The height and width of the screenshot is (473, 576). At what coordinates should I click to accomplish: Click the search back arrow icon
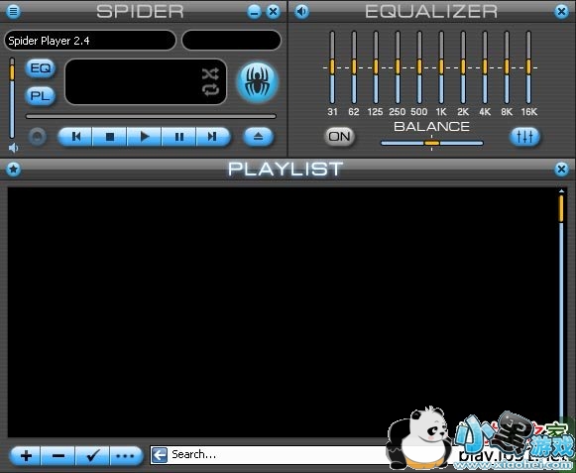tap(160, 455)
